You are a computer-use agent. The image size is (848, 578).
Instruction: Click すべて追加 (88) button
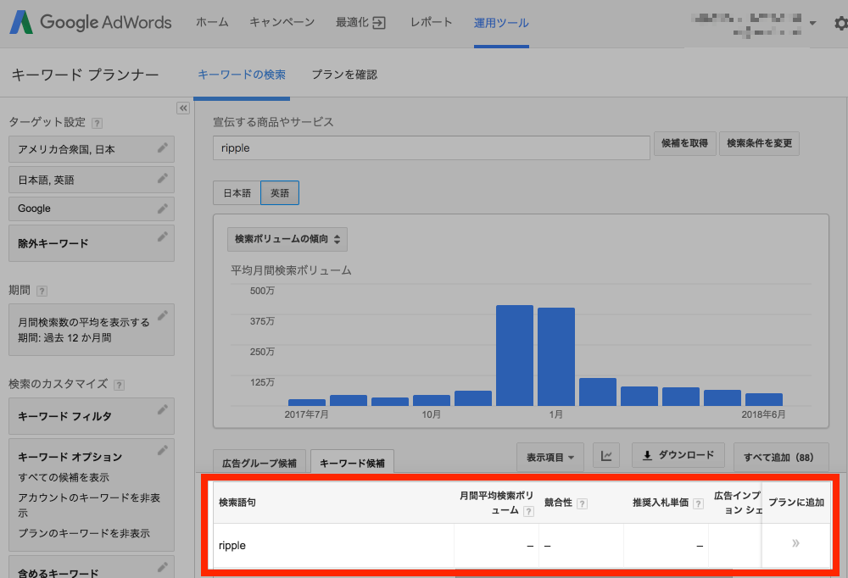[x=781, y=457]
